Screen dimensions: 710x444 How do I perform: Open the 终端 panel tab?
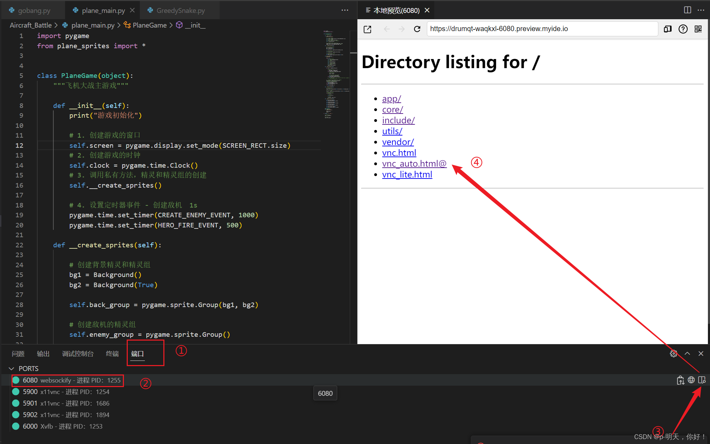pos(112,354)
